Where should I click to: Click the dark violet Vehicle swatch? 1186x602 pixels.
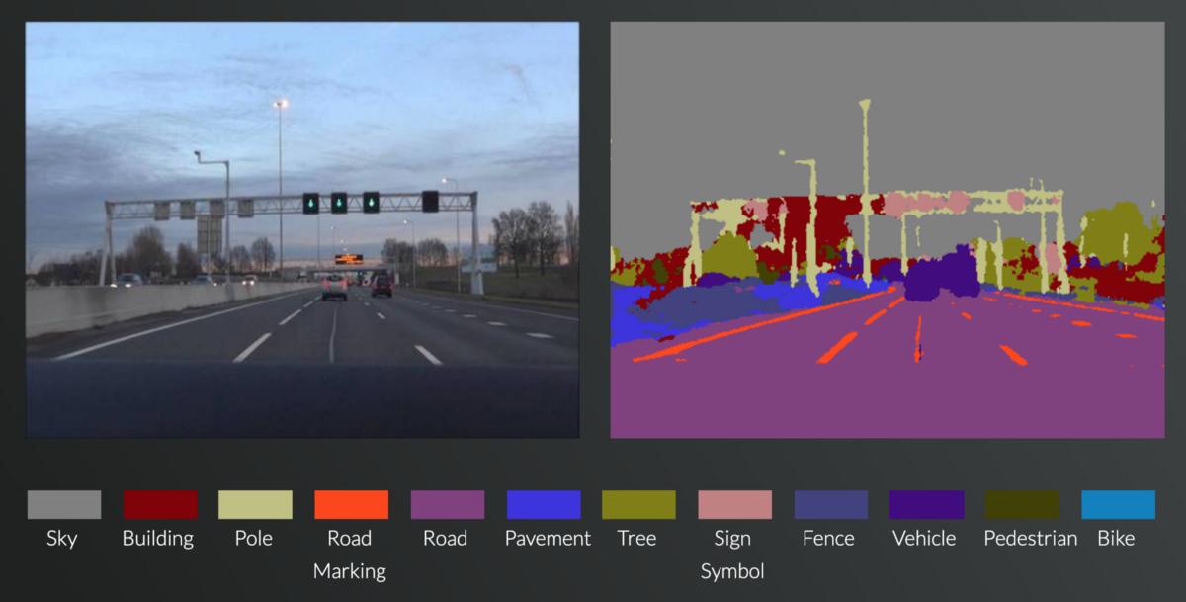pyautogui.click(x=926, y=505)
